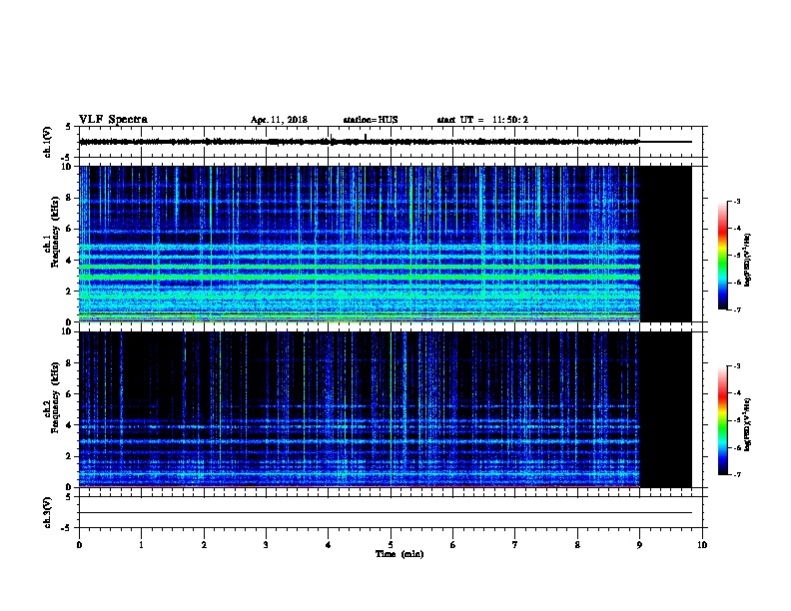Click the "VLF Spectra" plot title
The height and width of the screenshot is (611, 791).
tap(113, 120)
